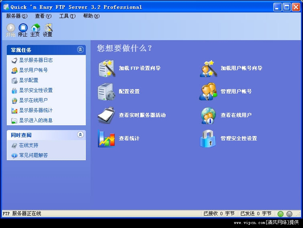Click the 查看在线用户 globe icon
The image size is (303, 228).
point(208,116)
